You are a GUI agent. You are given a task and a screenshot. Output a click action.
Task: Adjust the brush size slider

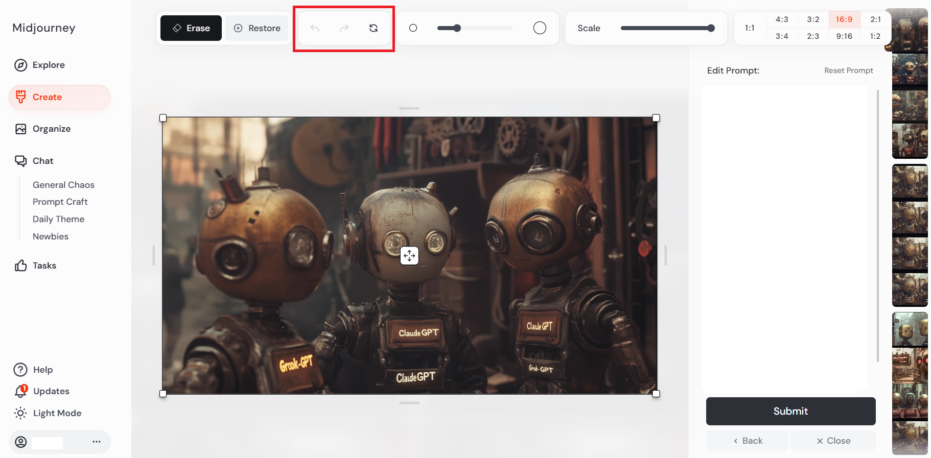[475, 28]
